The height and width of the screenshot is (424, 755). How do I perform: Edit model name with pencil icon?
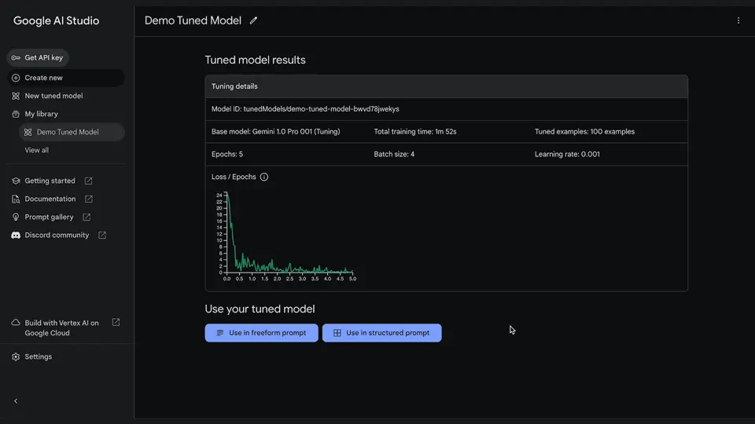click(253, 20)
